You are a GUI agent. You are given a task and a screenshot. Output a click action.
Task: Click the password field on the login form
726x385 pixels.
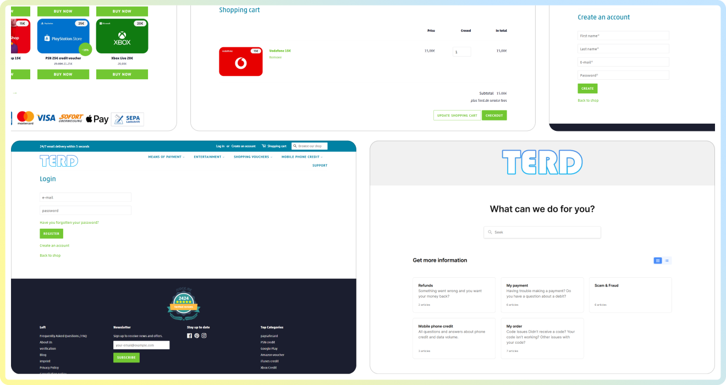coord(85,211)
